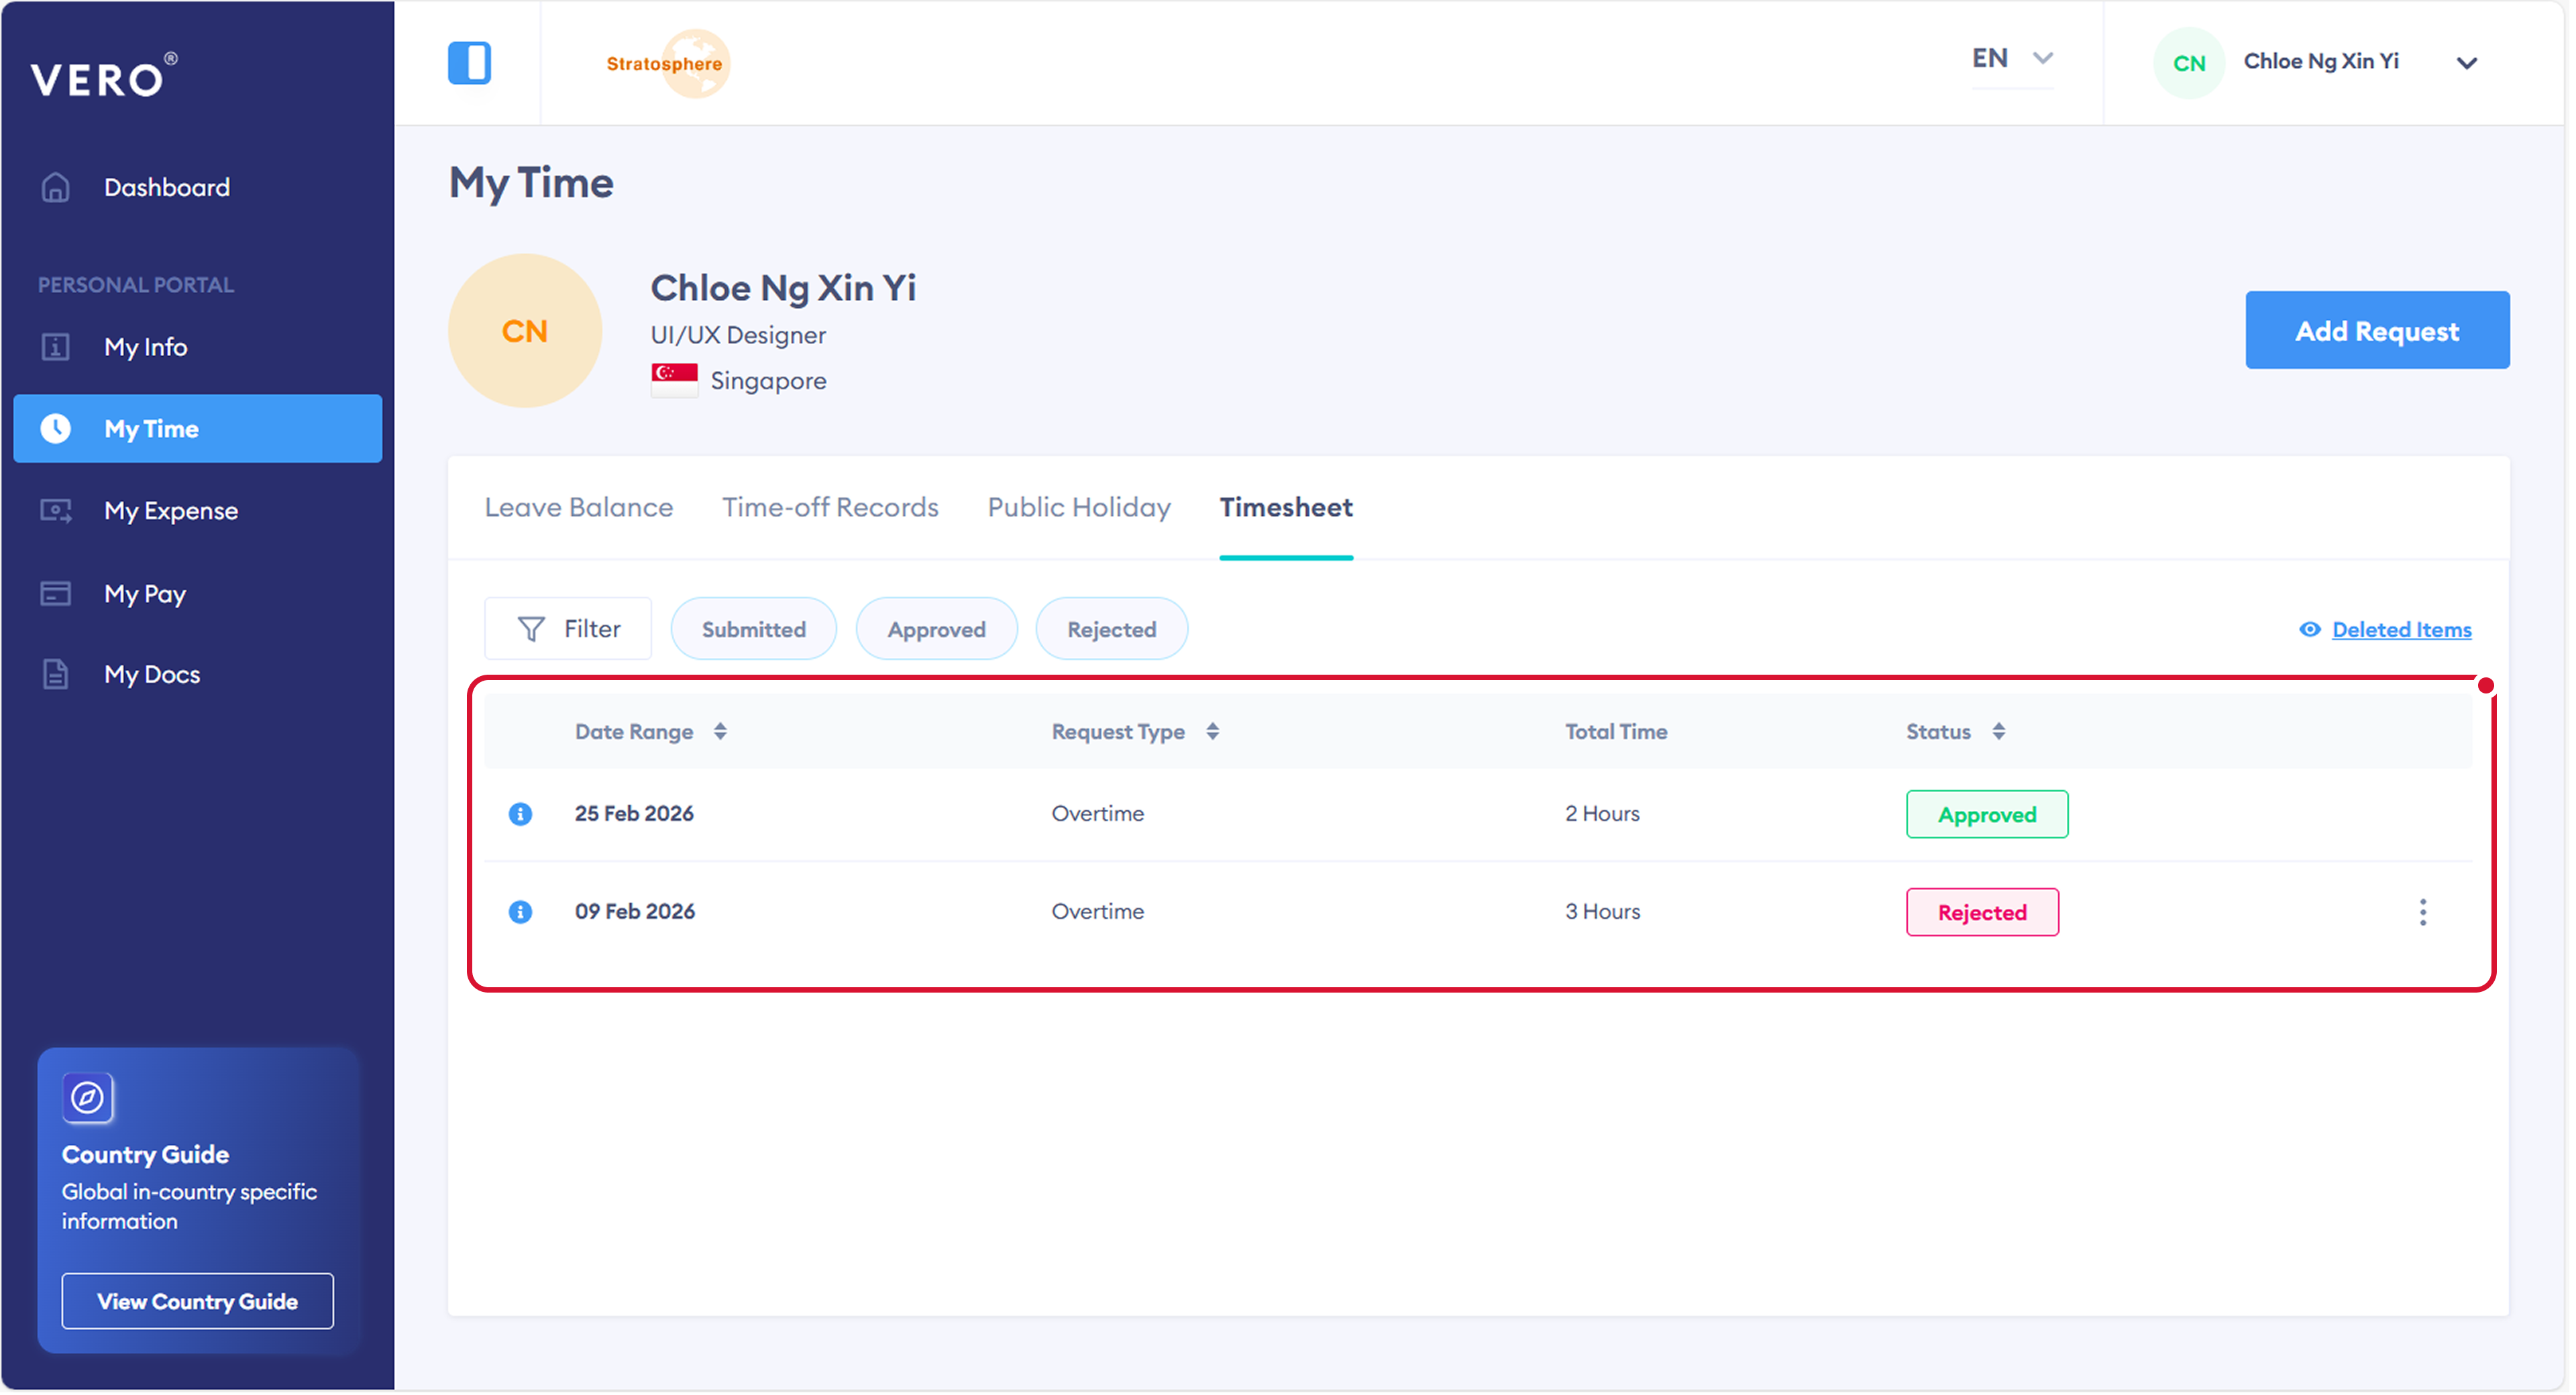Viewport: 2576px width, 1395px height.
Task: Toggle the Approved filter chip
Action: click(x=936, y=630)
